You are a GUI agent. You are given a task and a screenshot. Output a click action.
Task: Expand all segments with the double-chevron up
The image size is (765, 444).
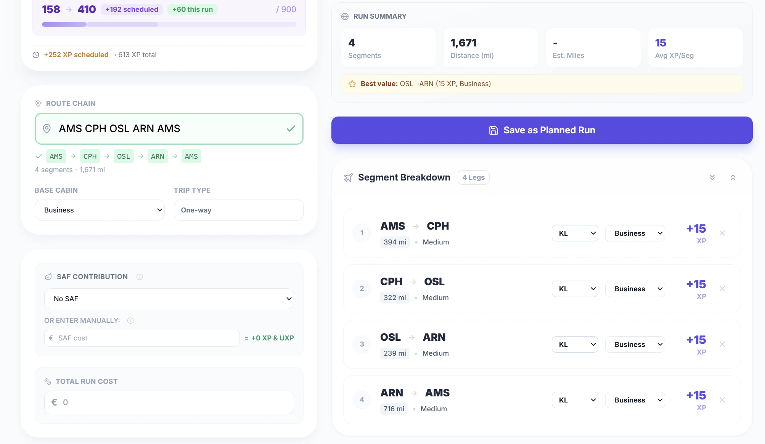coord(733,177)
